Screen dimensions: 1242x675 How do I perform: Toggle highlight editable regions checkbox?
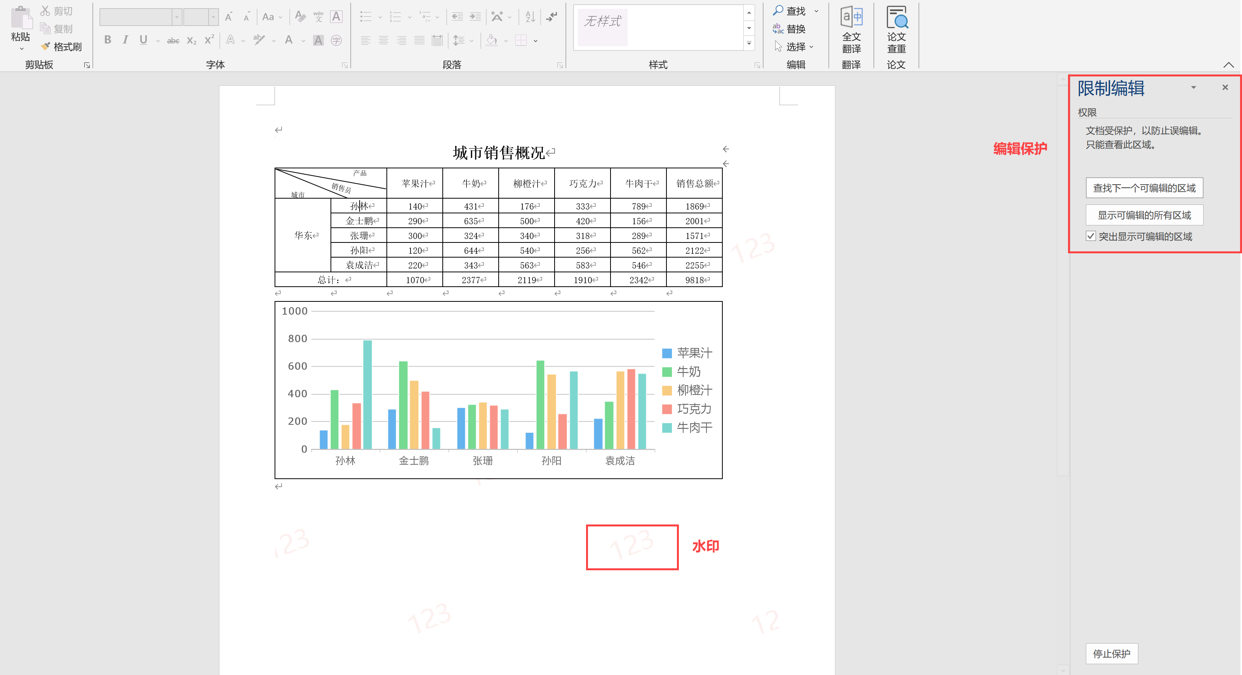tap(1090, 236)
